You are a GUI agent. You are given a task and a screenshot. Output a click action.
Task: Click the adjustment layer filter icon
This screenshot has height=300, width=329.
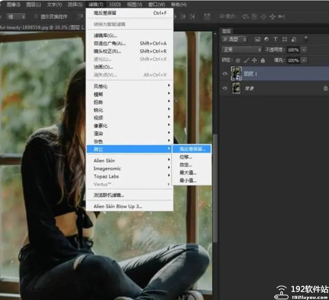click(266, 39)
